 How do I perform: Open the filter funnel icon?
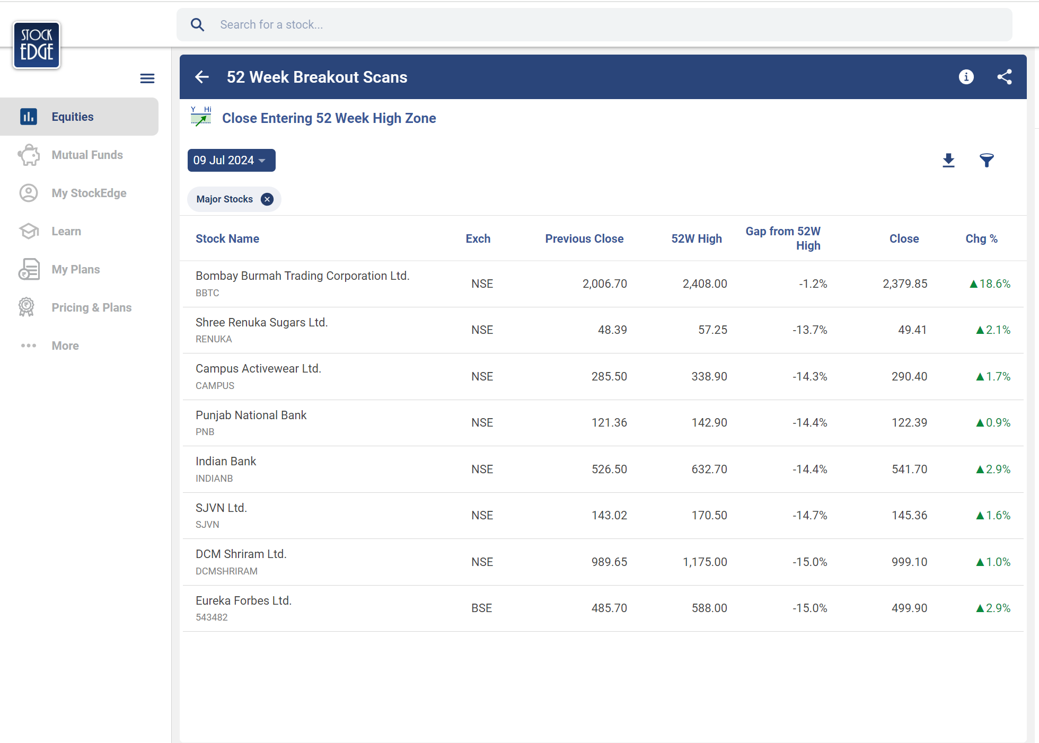987,160
